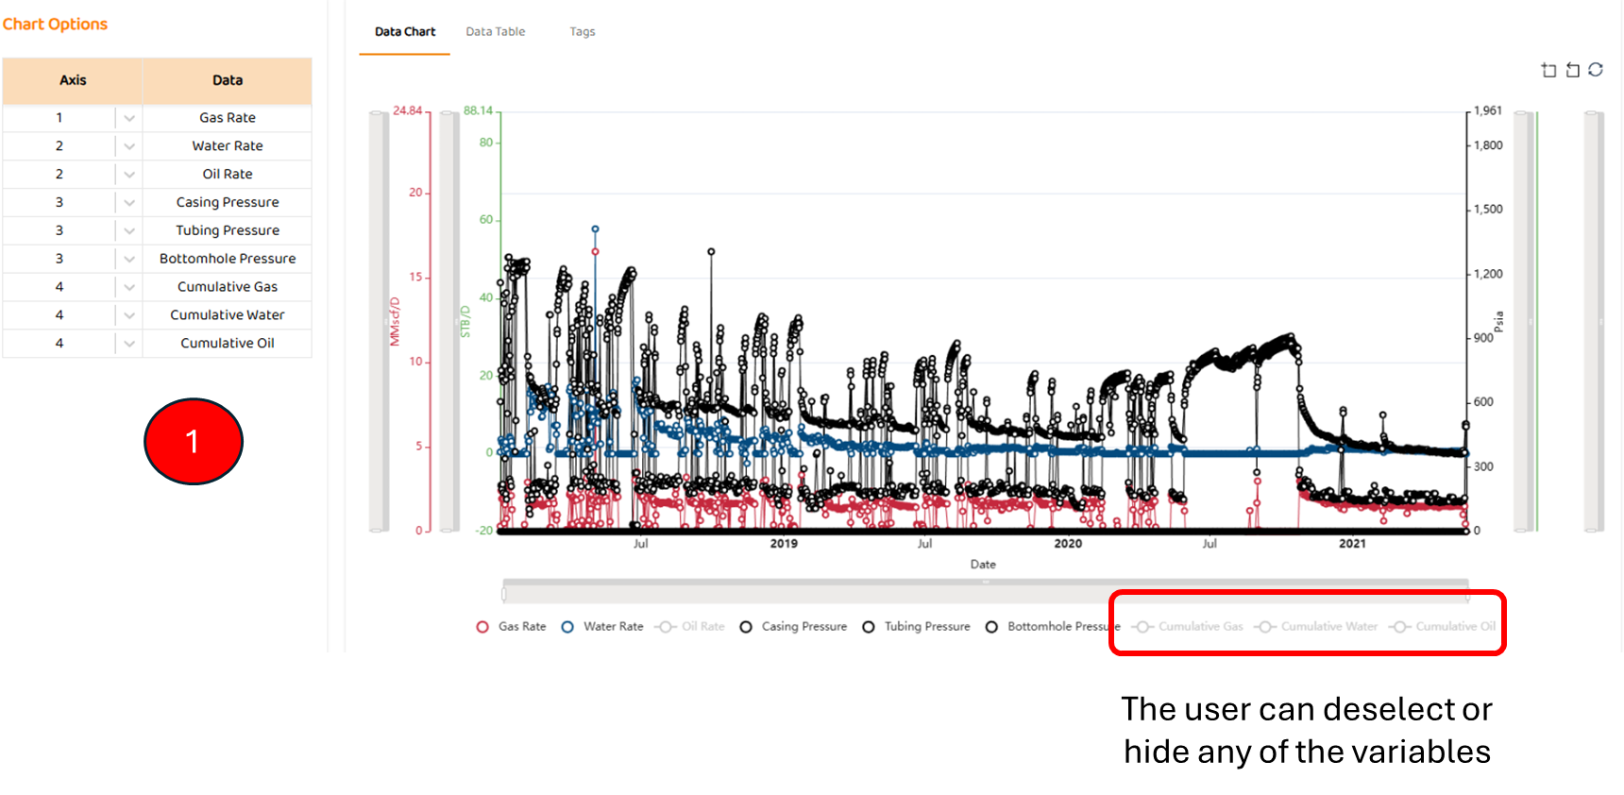The width and height of the screenshot is (1624, 795).
Task: Click the Chart Options heading
Action: coord(55,25)
